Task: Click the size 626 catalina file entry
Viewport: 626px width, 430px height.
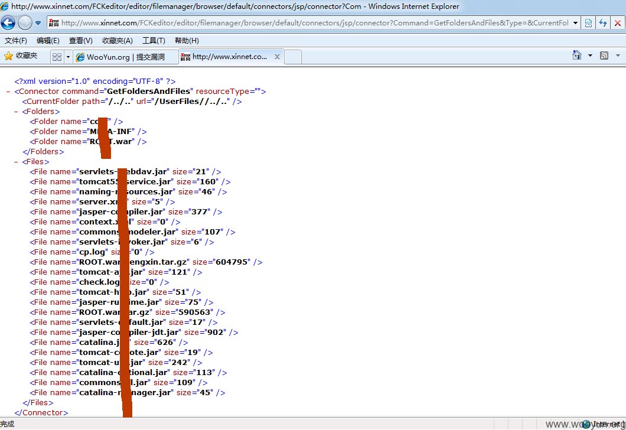Action: 109,342
